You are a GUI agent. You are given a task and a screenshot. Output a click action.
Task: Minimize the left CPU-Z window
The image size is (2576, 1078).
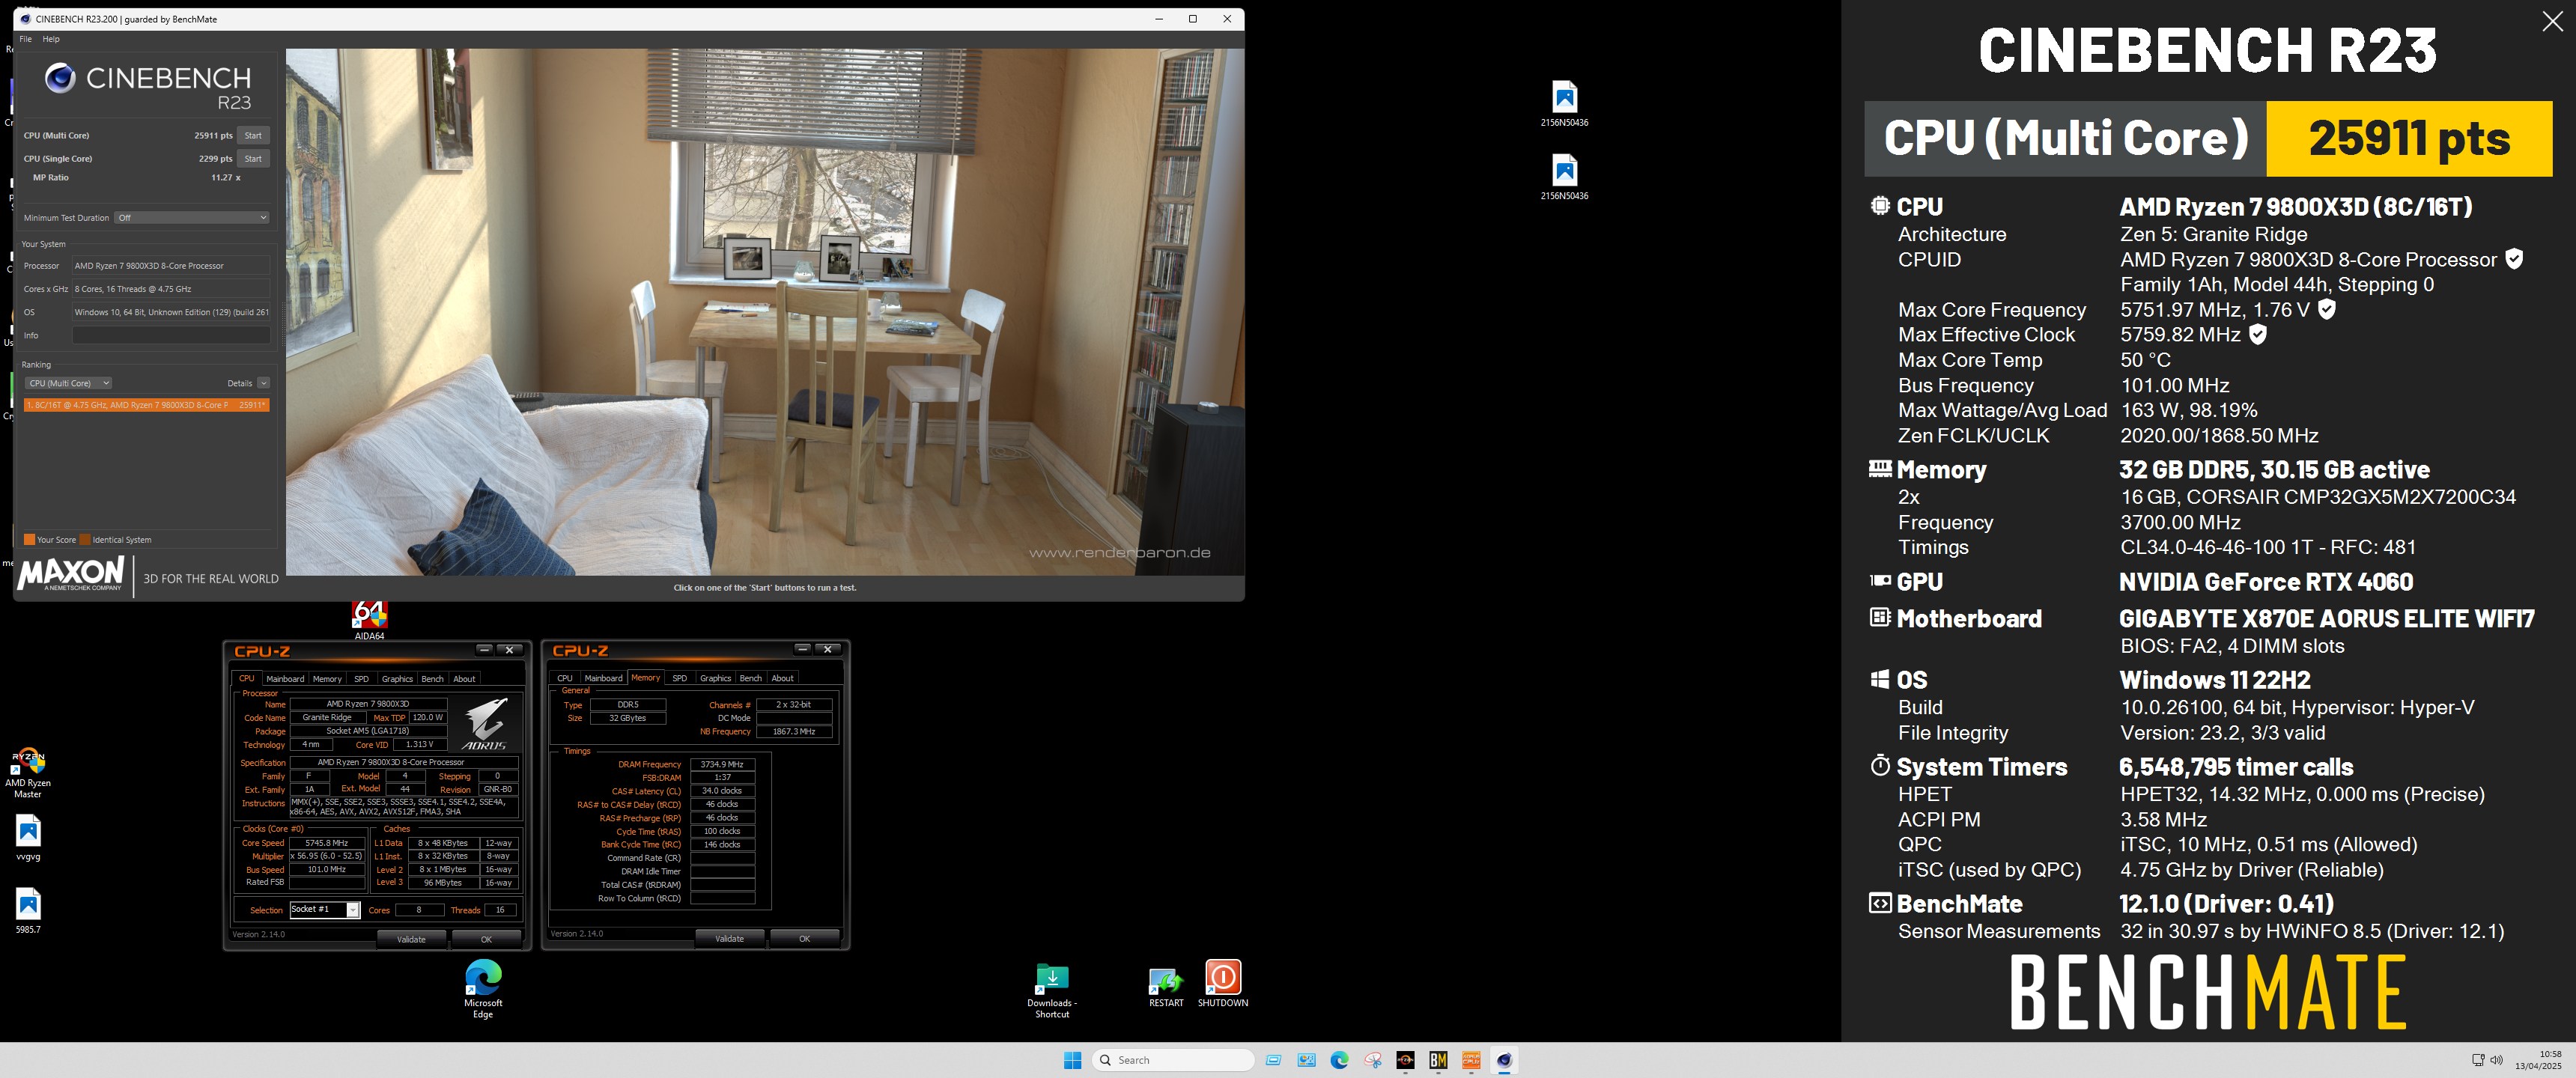(x=484, y=649)
